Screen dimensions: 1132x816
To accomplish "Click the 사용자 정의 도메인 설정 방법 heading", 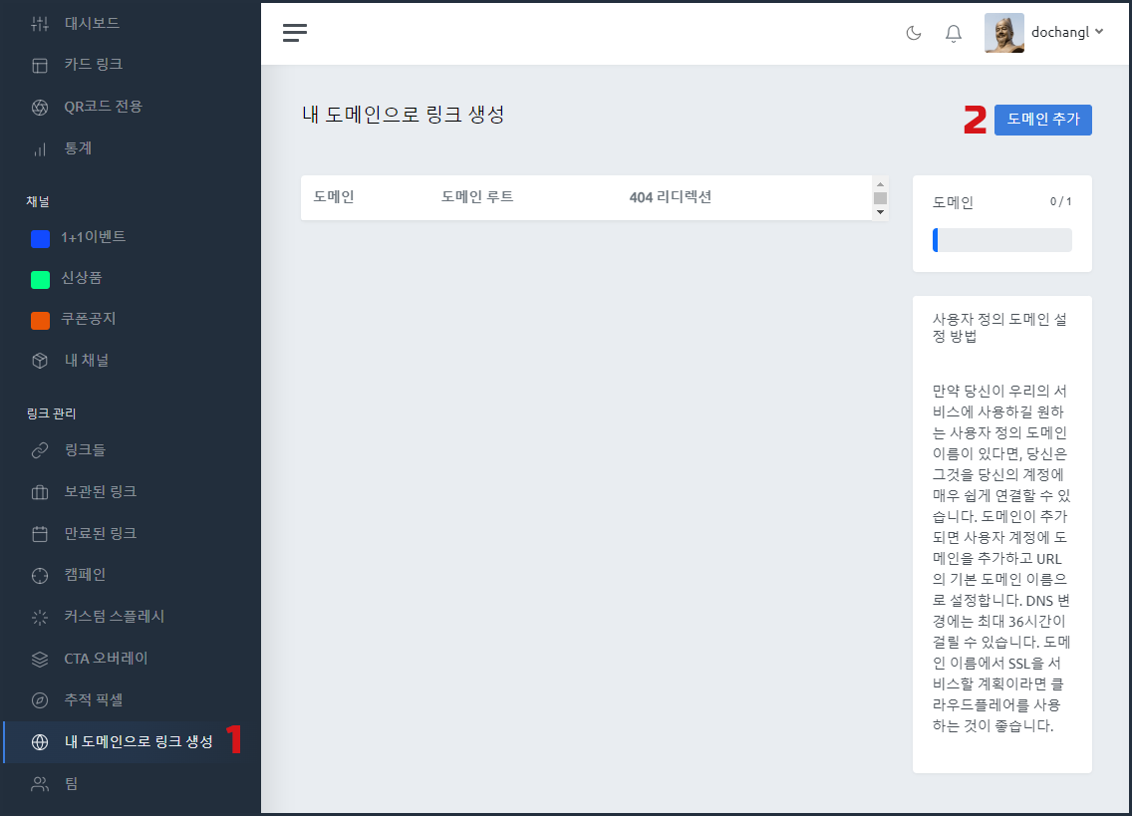I will point(999,327).
